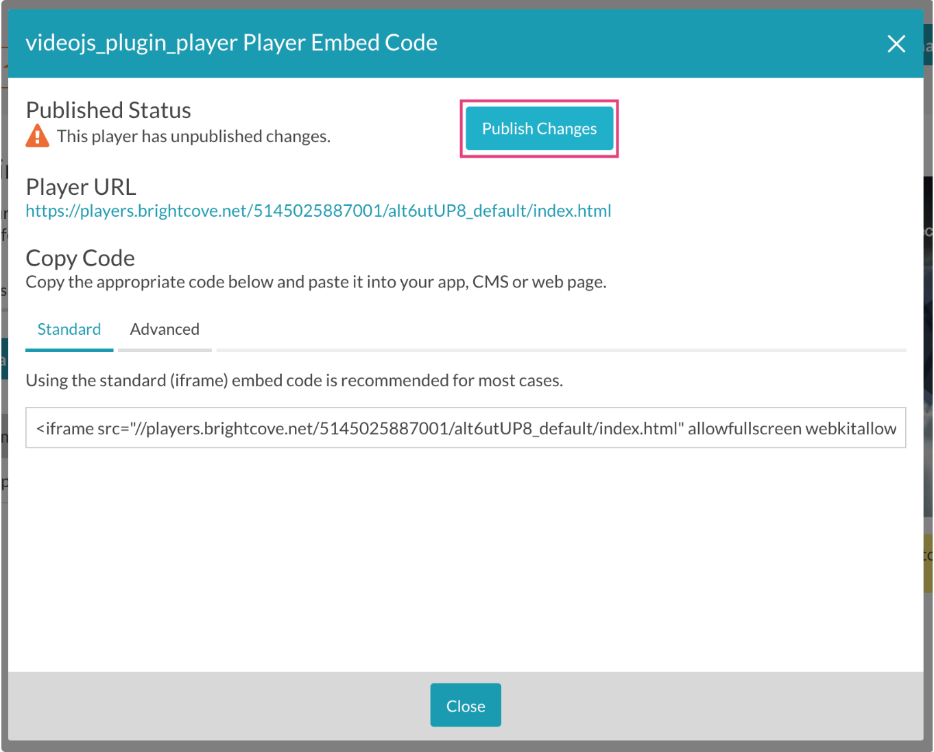Click the orange warning triangle icon
The image size is (934, 752).
tap(37, 136)
